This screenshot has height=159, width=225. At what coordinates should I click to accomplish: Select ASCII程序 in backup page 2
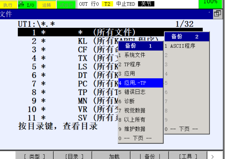(183, 46)
